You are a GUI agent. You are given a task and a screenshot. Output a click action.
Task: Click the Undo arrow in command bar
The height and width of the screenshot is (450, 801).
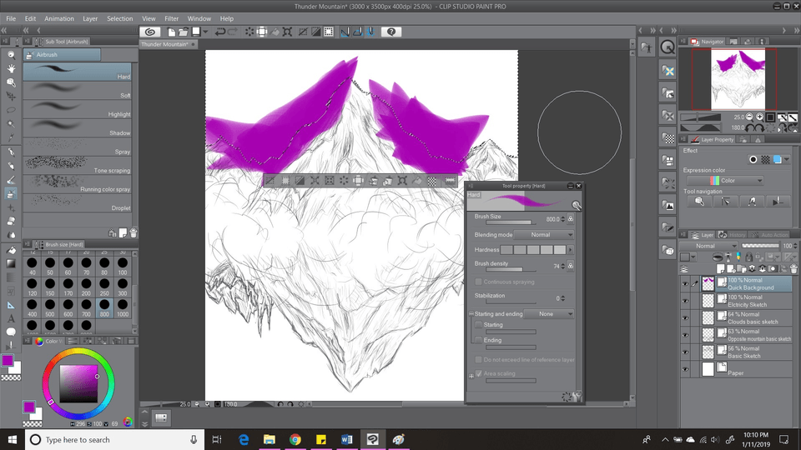(x=219, y=32)
